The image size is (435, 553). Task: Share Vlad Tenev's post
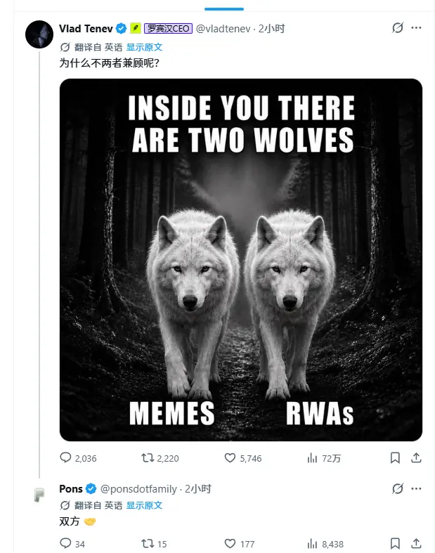416,457
